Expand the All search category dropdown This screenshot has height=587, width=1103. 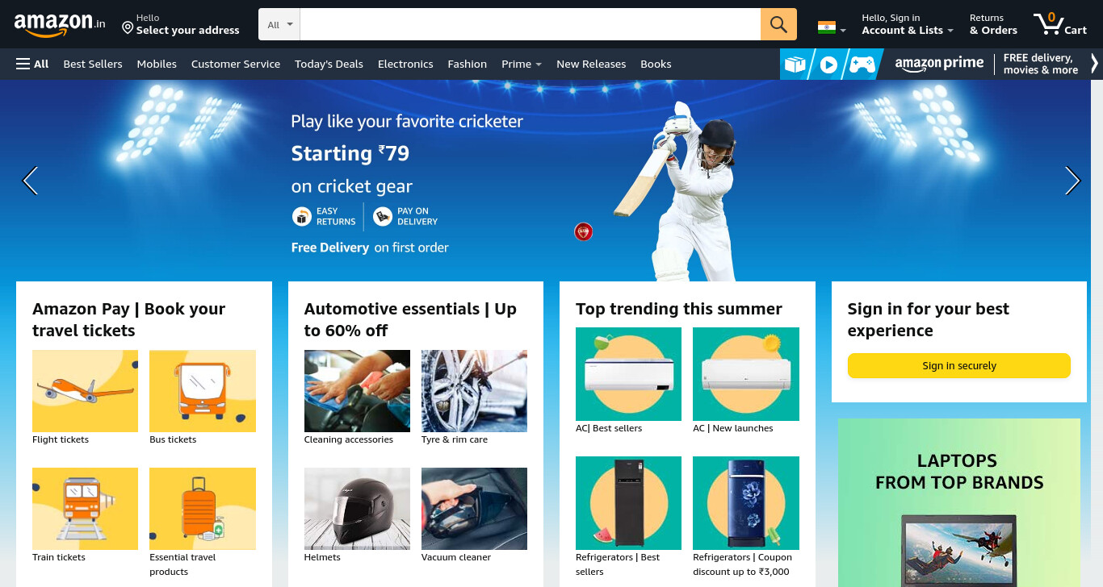coord(279,24)
